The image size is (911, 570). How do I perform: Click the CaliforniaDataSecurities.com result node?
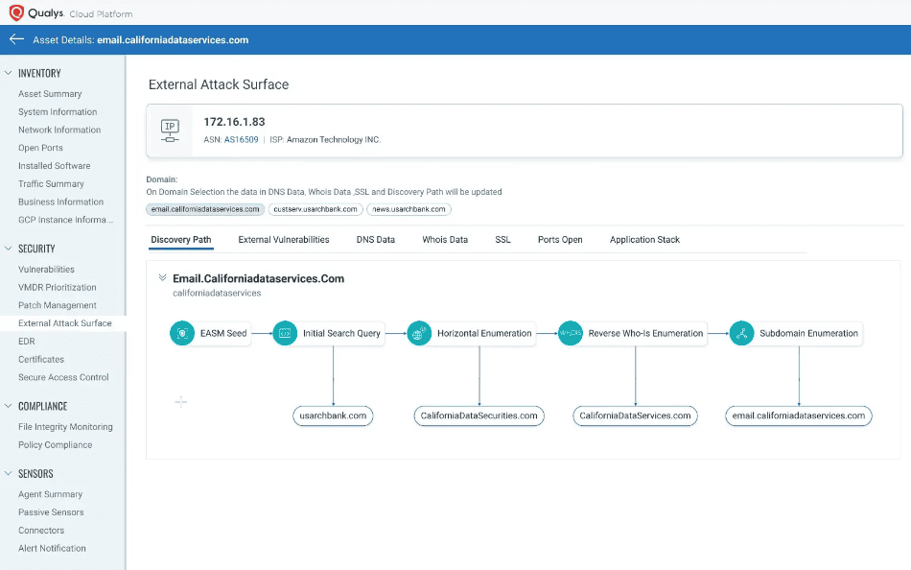tap(479, 416)
